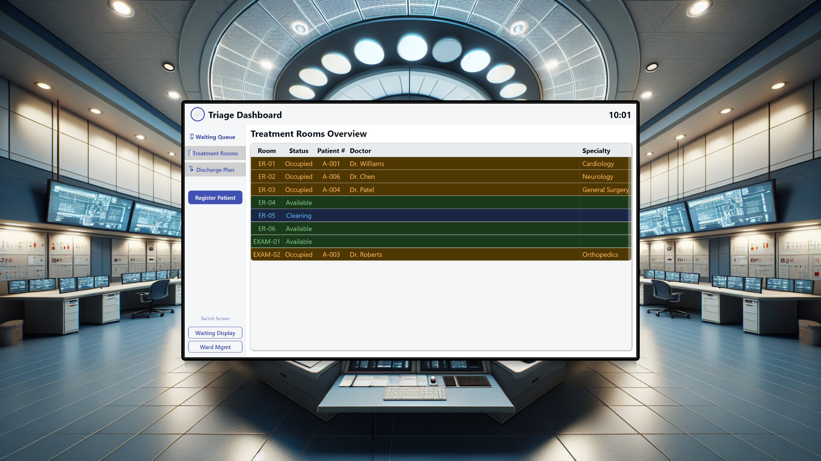The width and height of the screenshot is (821, 461).
Task: Sort by the Status column header
Action: coord(298,151)
